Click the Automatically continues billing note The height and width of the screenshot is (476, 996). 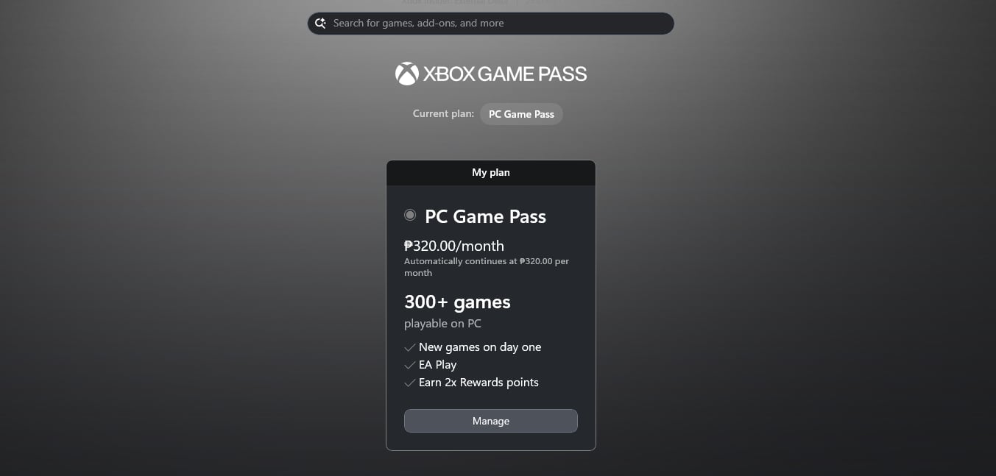[x=487, y=267]
